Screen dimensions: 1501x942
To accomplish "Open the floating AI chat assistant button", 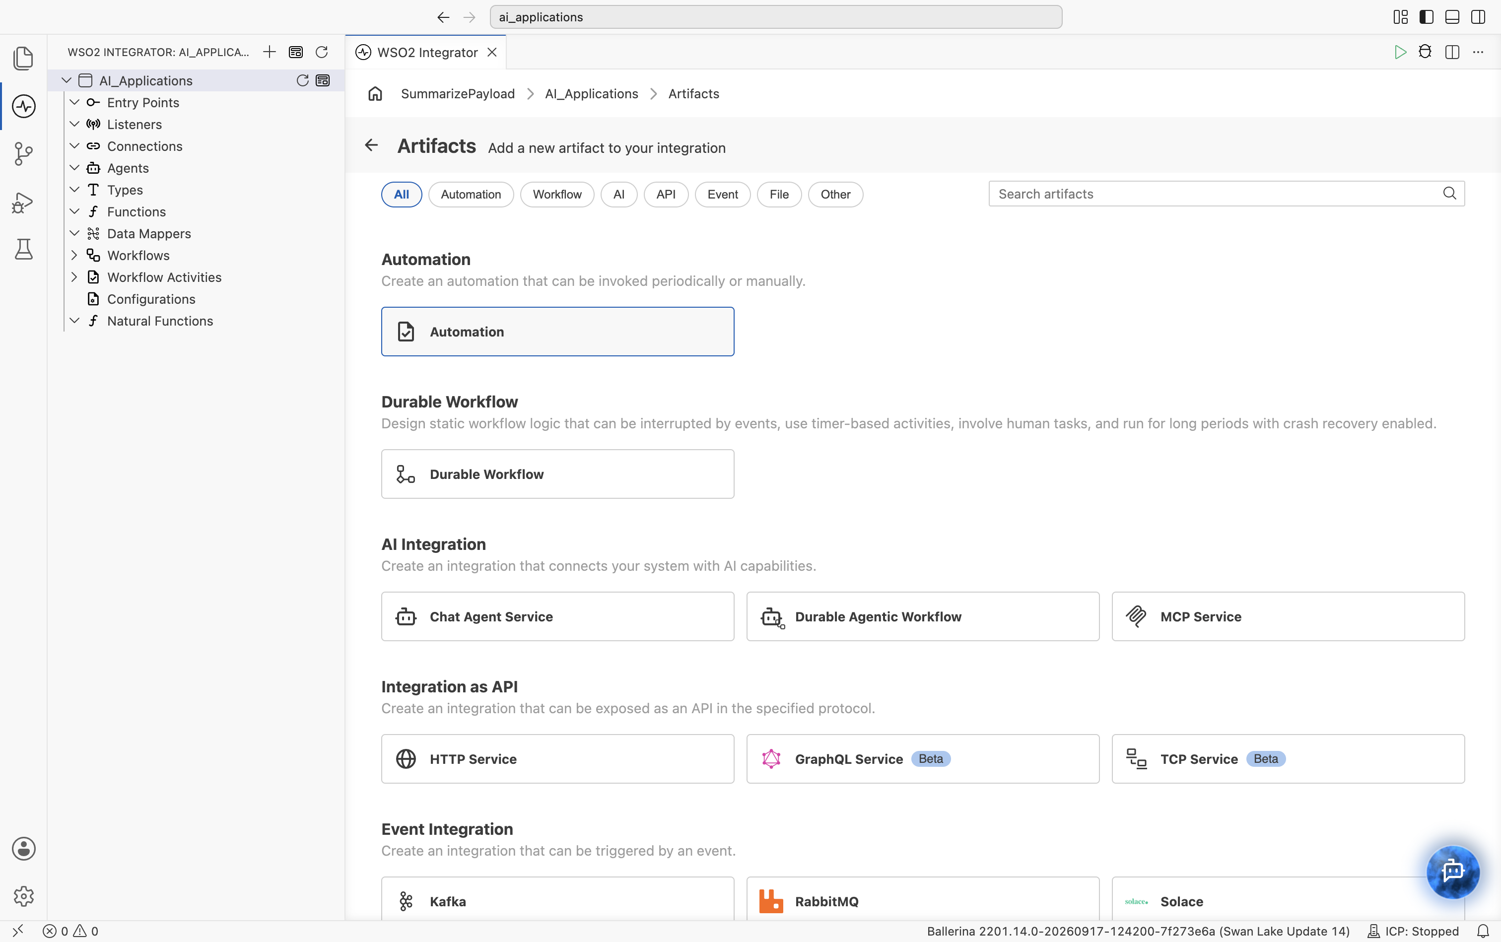I will click(1452, 871).
